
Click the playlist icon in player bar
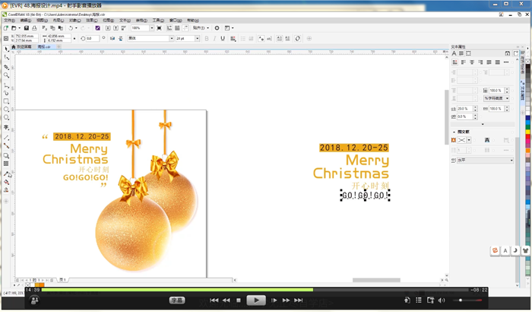[418, 301]
